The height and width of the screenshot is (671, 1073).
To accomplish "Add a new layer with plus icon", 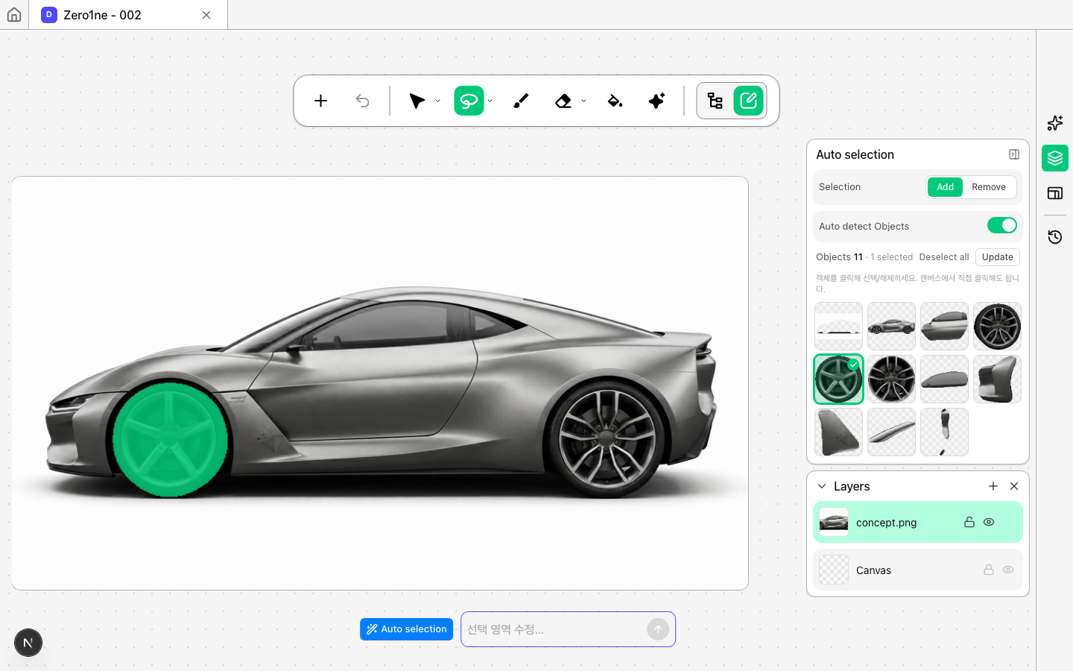I will click(x=993, y=486).
